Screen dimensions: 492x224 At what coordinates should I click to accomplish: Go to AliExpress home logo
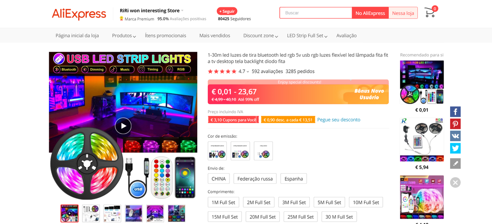79,14
